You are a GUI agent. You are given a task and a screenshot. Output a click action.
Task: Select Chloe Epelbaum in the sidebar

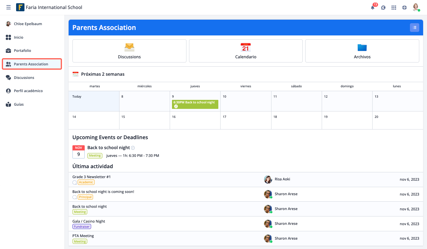click(x=28, y=24)
